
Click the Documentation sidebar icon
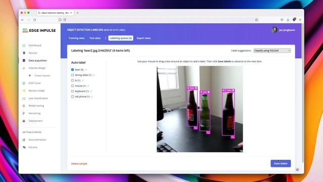pyautogui.click(x=24, y=140)
